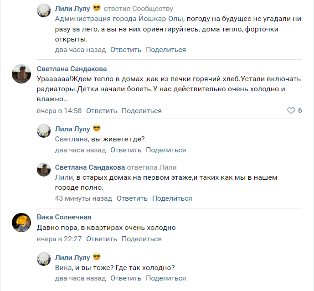Open the '43 минуты назад' timestamp link

(x=83, y=198)
